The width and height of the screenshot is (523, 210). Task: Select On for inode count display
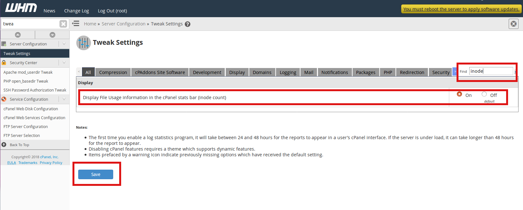point(459,94)
